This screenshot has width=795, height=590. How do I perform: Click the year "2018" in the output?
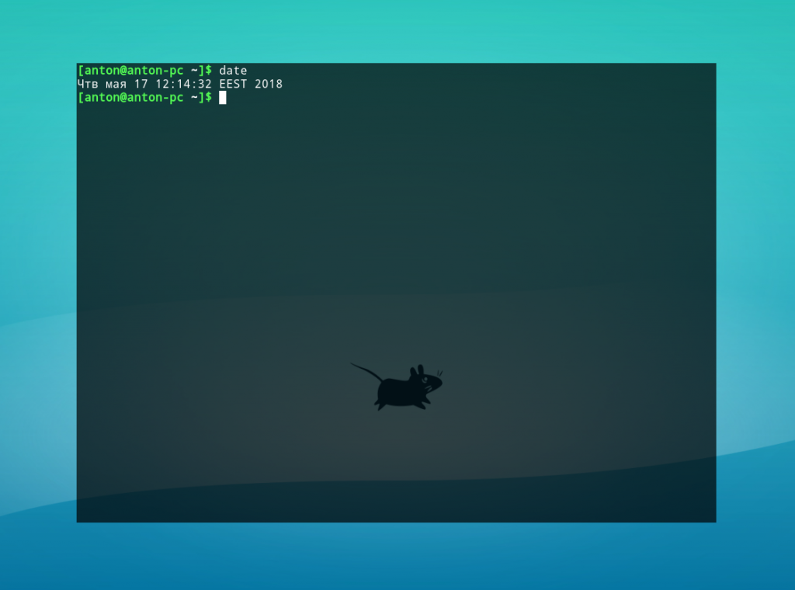coord(269,84)
